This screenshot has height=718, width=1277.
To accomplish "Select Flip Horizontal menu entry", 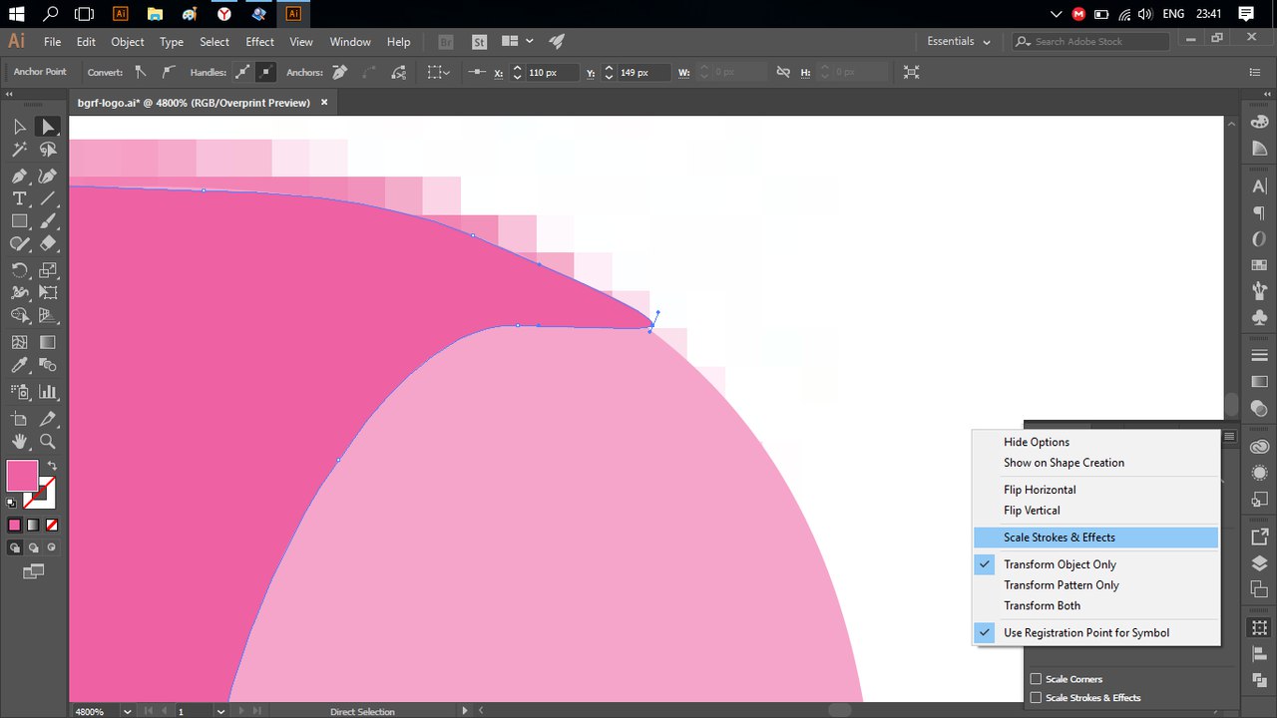I will point(1095,490).
